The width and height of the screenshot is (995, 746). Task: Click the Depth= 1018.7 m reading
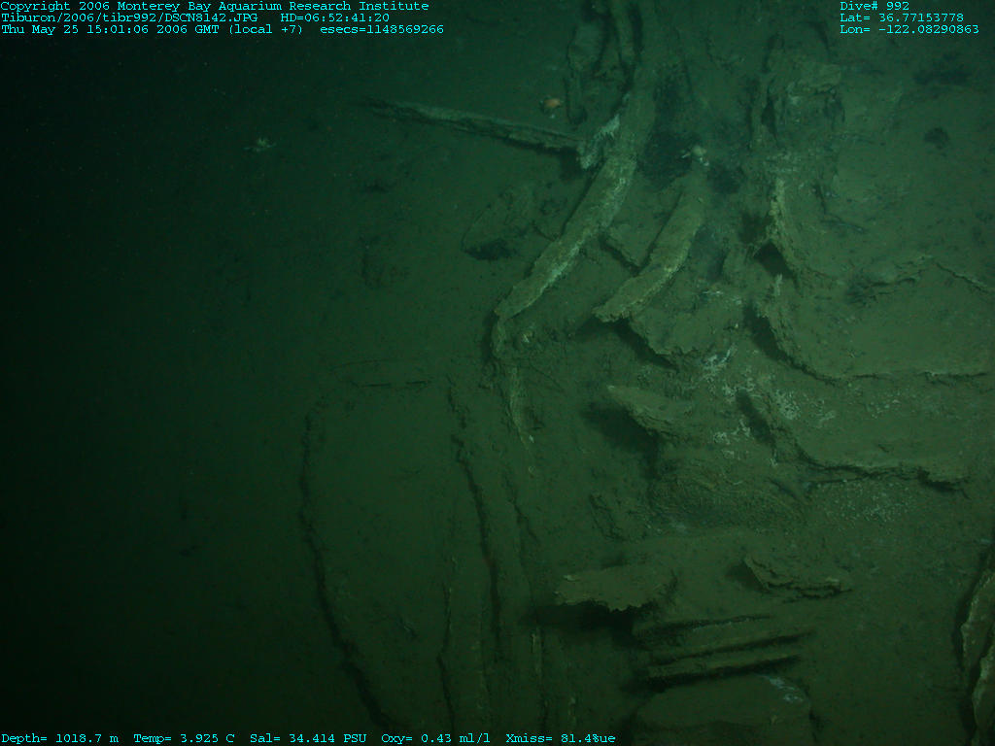click(x=59, y=739)
